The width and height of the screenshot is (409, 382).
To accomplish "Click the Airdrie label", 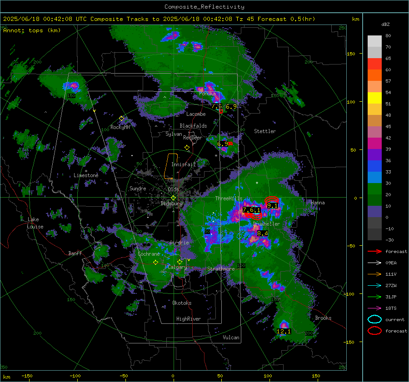I will pyautogui.click(x=179, y=243).
